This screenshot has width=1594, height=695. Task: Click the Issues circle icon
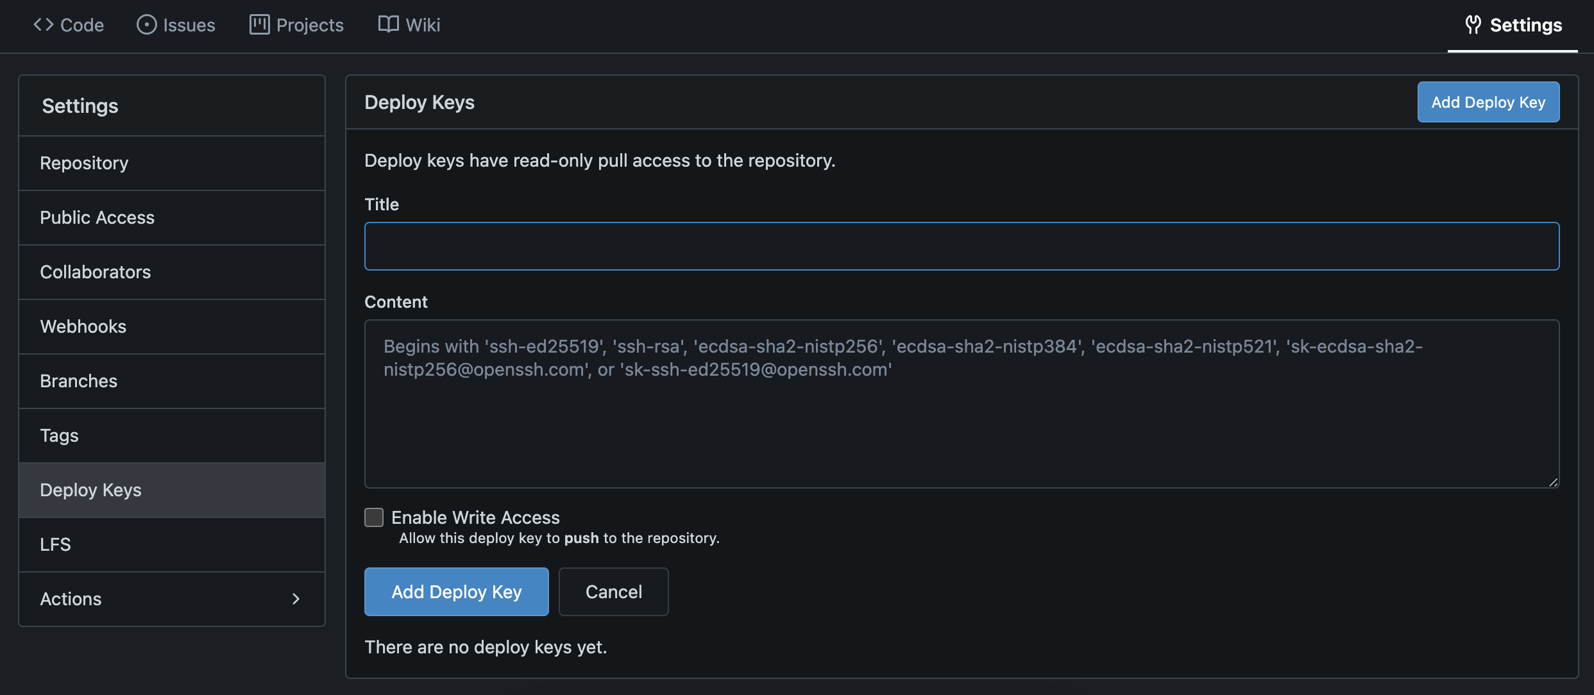click(x=146, y=25)
